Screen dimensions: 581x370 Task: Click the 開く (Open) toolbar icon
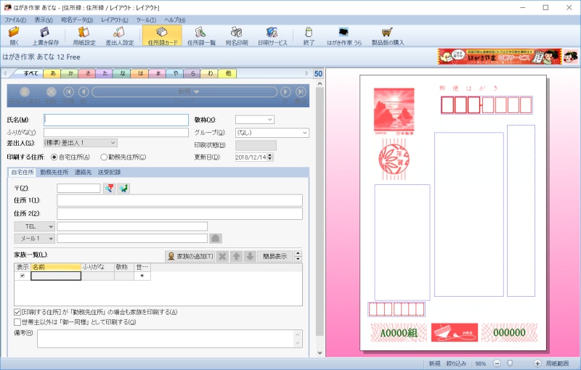14,36
